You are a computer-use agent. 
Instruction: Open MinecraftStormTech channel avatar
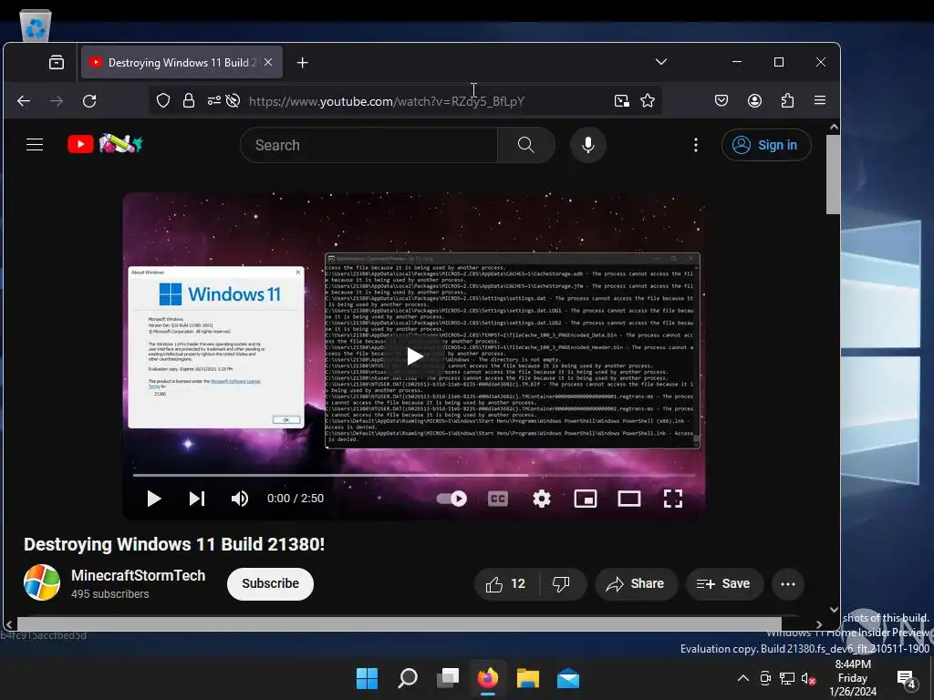pyautogui.click(x=42, y=582)
